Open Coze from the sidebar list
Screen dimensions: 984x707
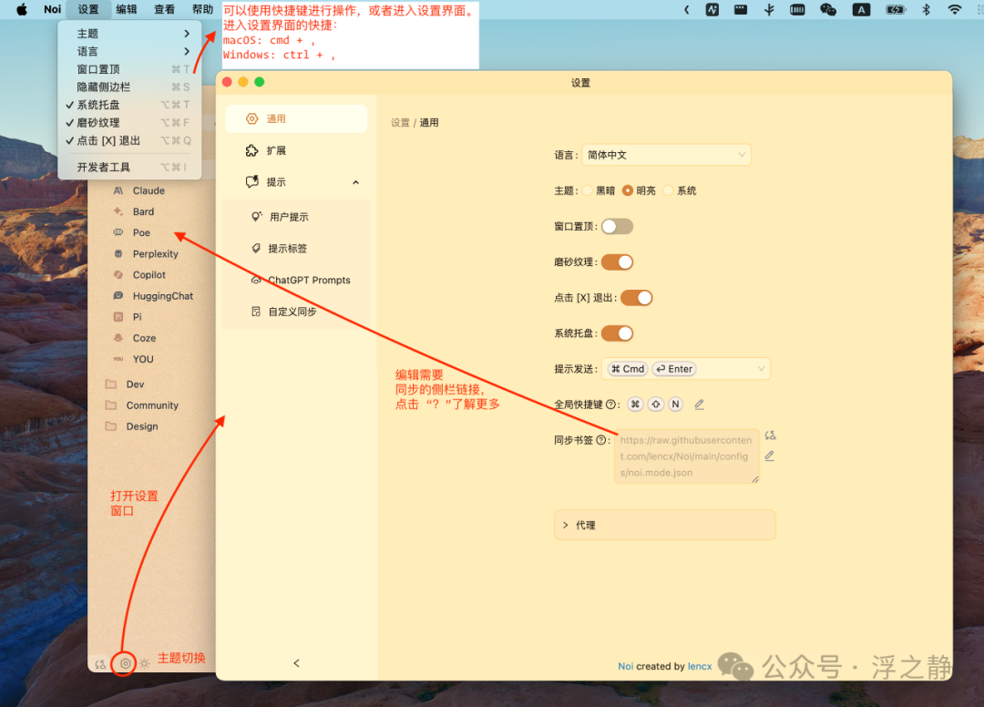pos(144,338)
